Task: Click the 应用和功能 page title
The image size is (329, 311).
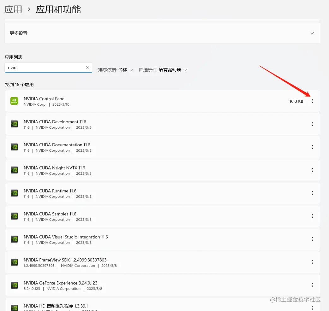Action: coord(58,9)
